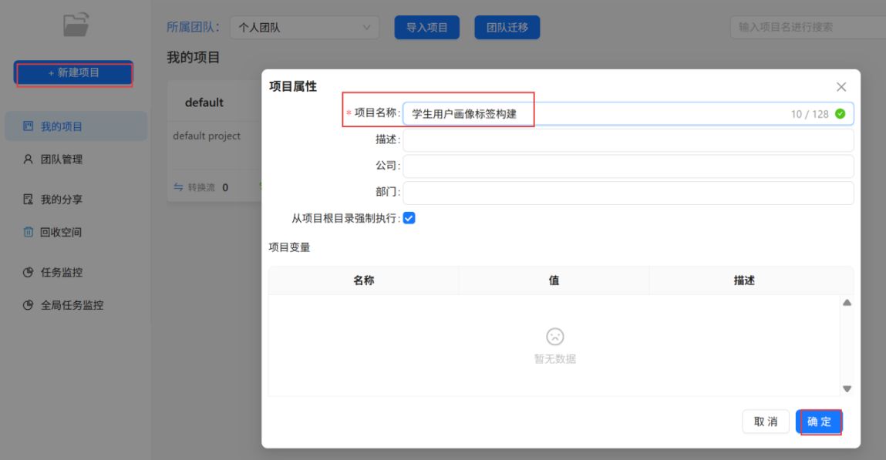The width and height of the screenshot is (886, 460).
Task: Expand the 个人团队 team dropdown
Action: coord(305,27)
